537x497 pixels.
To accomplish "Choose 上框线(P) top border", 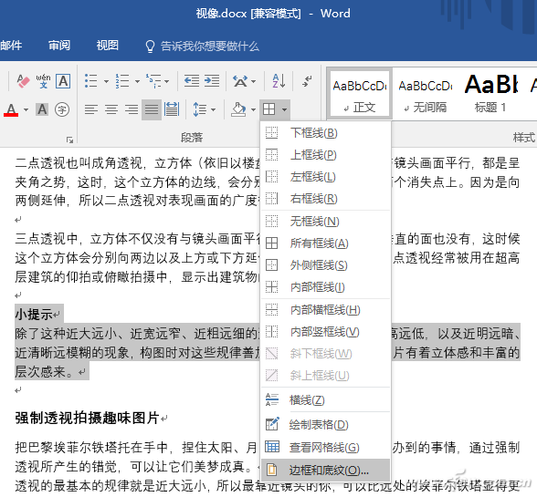I will pyautogui.click(x=325, y=155).
